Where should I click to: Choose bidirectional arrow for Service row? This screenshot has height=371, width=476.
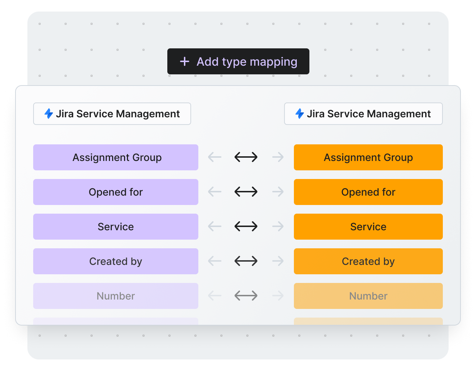click(246, 226)
